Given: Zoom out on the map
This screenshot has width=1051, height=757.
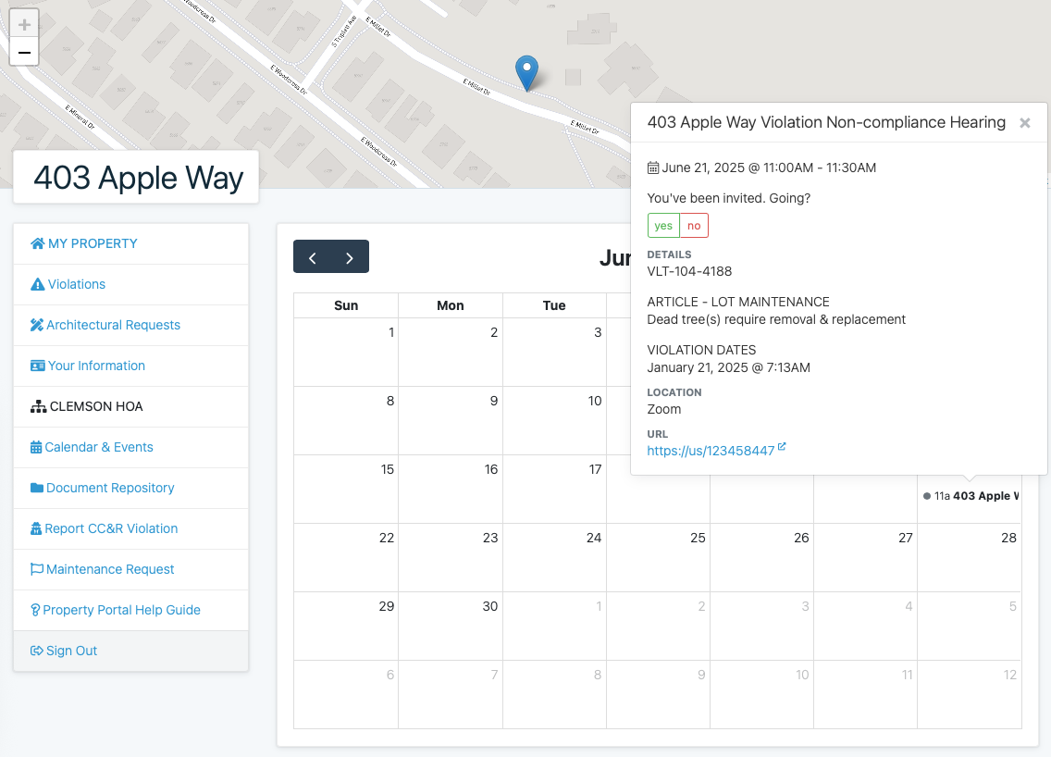Looking at the screenshot, I should tap(24, 53).
